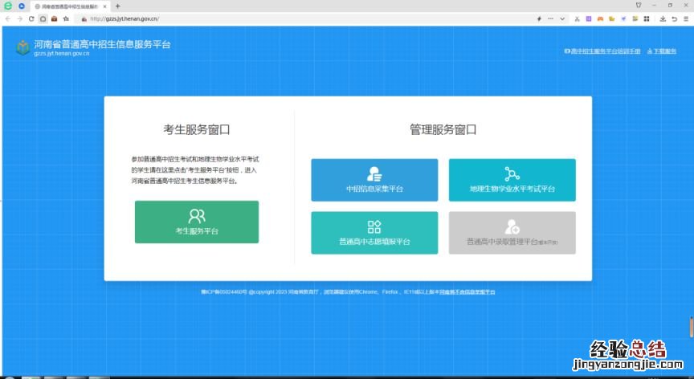Expand the address bar dropdown chevron
Screen dimensions: 694x379
[562, 18]
